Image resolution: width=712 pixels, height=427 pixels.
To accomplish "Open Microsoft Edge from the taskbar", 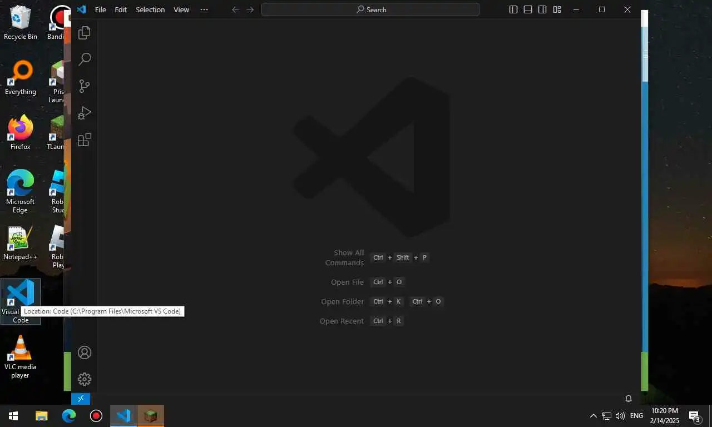I will [x=69, y=415].
